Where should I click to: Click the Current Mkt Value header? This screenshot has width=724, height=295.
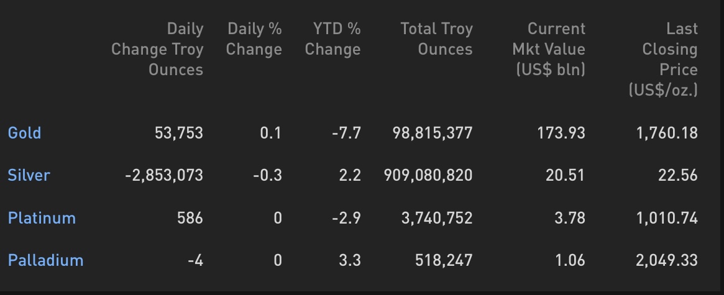coord(549,50)
